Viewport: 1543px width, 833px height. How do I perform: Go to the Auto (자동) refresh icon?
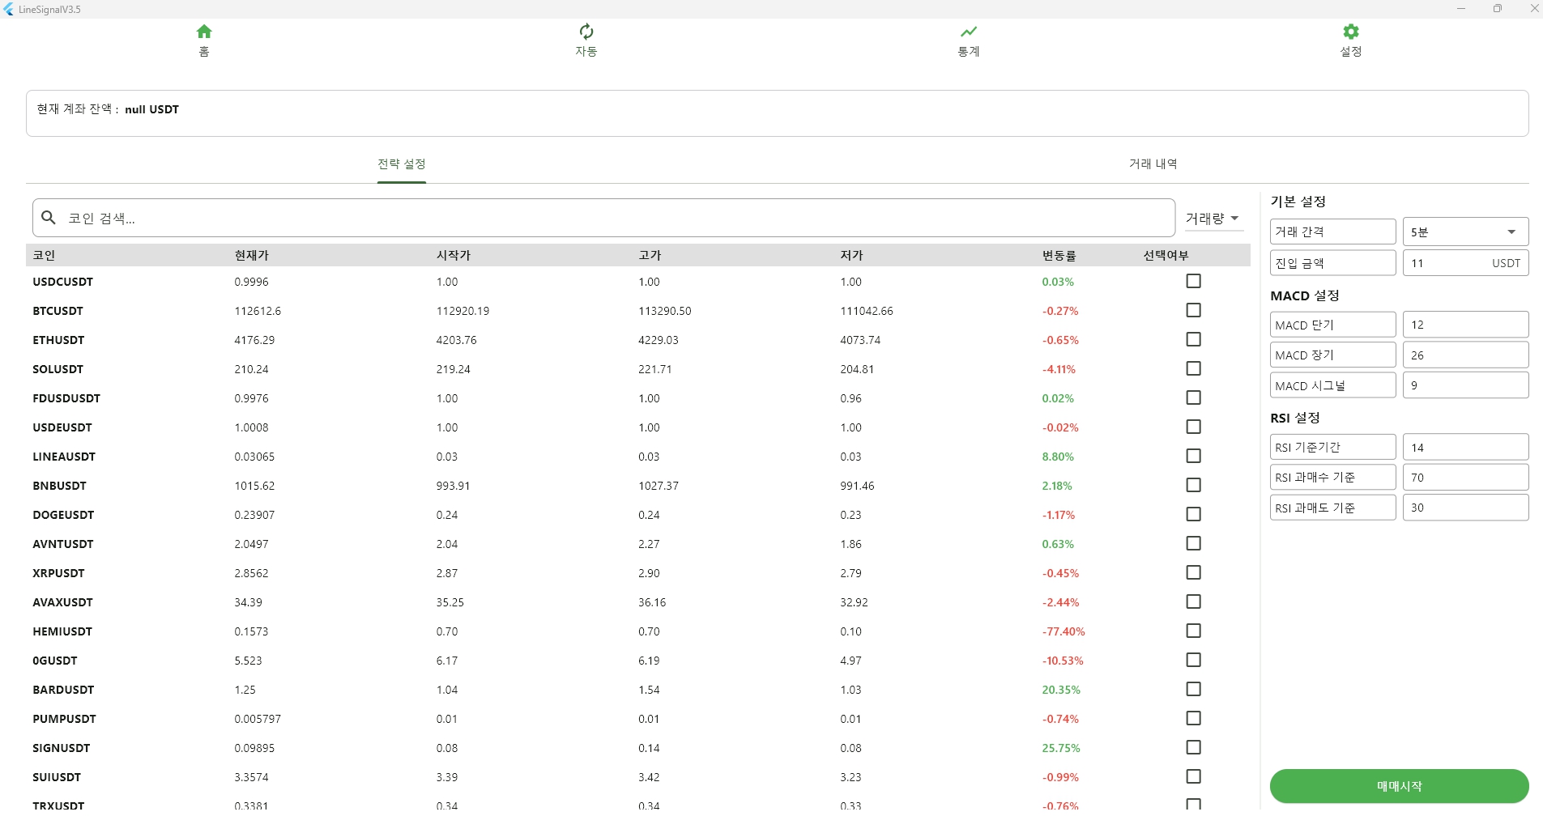pyautogui.click(x=586, y=32)
